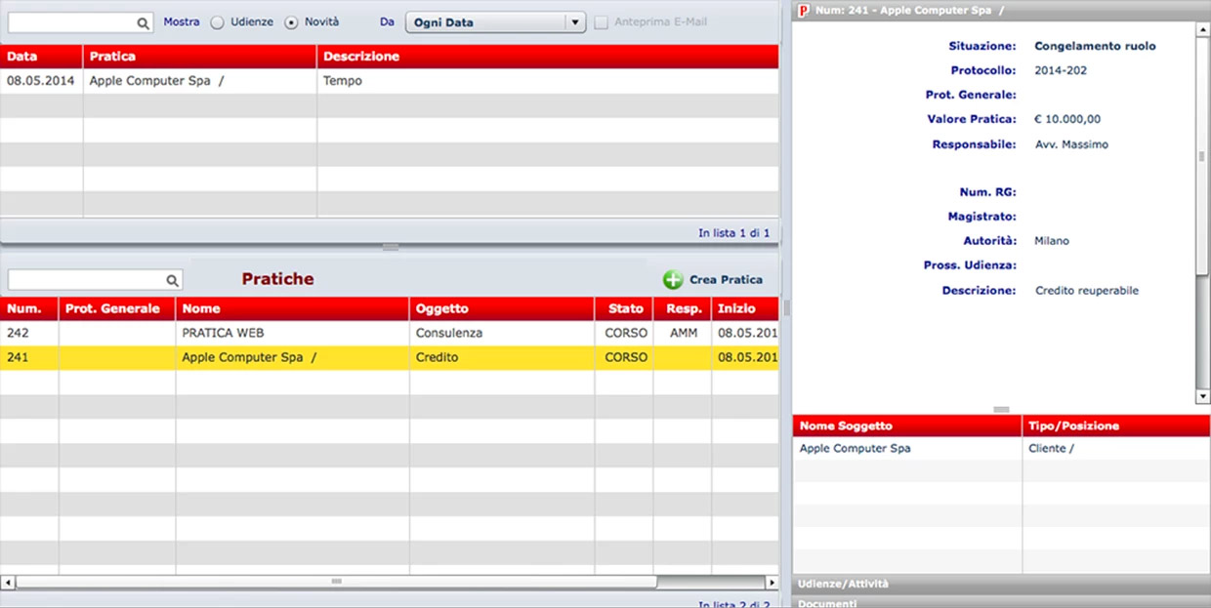Click Apple Computer Spa in the Nome Soggetto list
This screenshot has height=608, width=1211.
click(856, 448)
